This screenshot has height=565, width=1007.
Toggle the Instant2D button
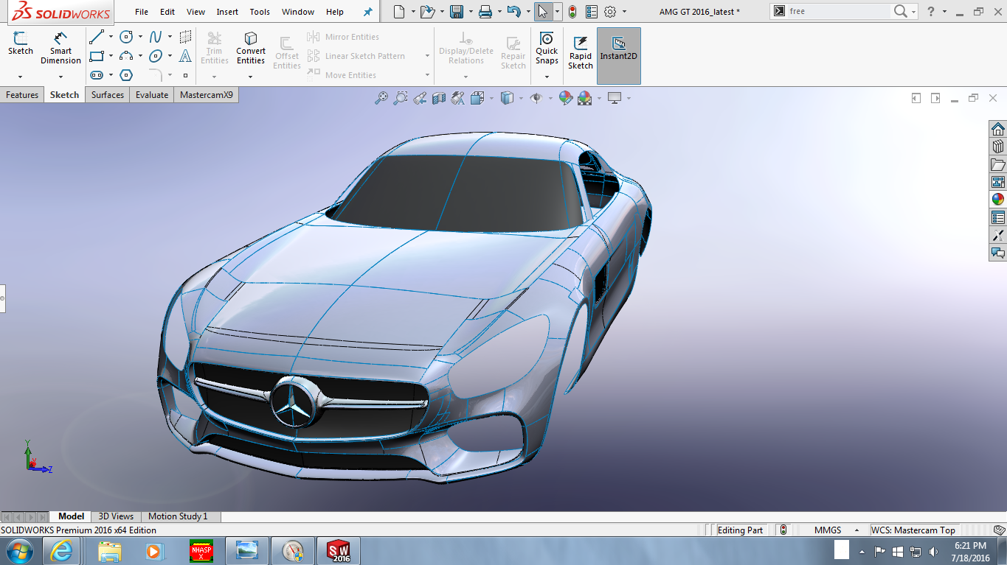pyautogui.click(x=618, y=56)
